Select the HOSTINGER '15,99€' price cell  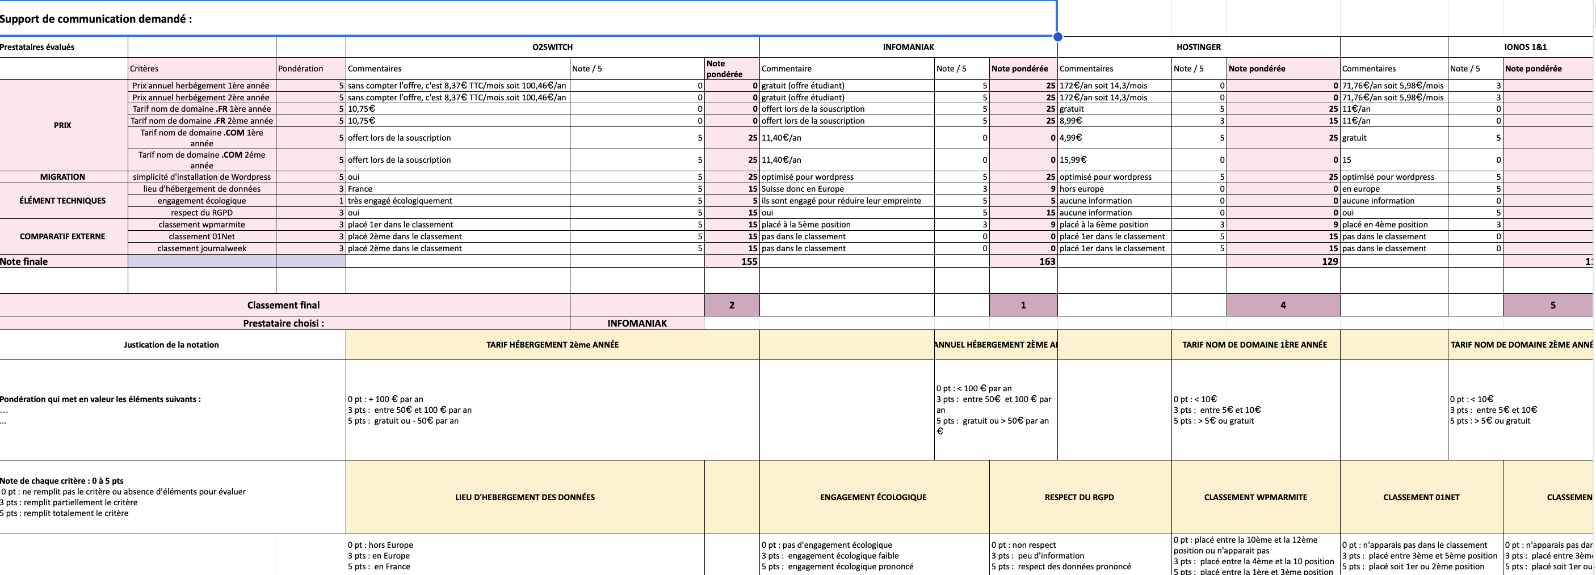[x=1115, y=160]
